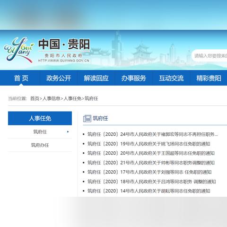This screenshot has width=227, height=227.
Task: Click the 筑府任 section document icon
Action: tap(87, 118)
